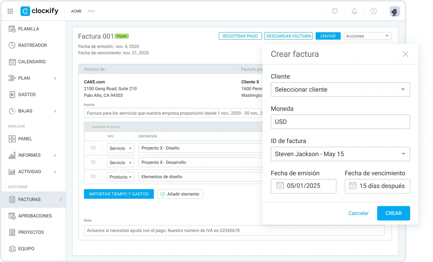Focus the Fecha de emisión date field
433x262 pixels.
click(x=304, y=186)
